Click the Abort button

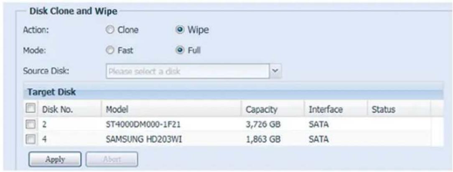click(112, 159)
